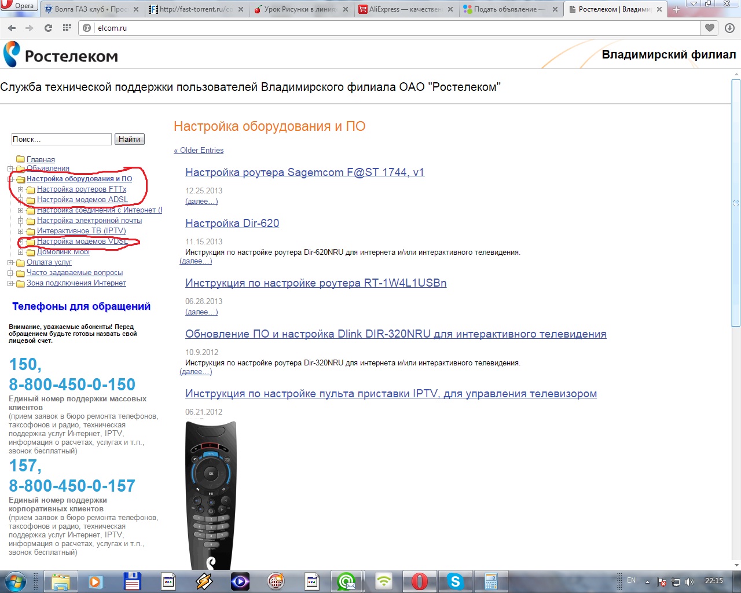Screen dimensions: 741x593
Task: Expand Зона подключения Интернет node
Action: pyautogui.click(x=10, y=283)
